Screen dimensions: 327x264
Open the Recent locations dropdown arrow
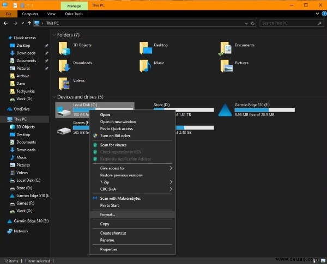point(22,23)
